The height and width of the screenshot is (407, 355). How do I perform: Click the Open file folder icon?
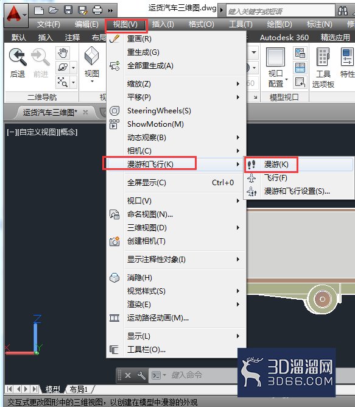point(54,10)
